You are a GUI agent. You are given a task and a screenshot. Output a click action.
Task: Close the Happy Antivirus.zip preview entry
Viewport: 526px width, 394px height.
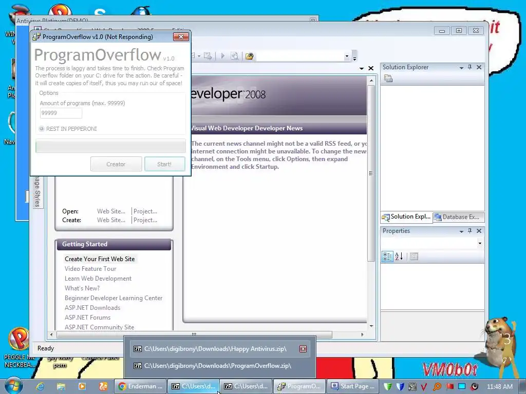tap(303, 349)
